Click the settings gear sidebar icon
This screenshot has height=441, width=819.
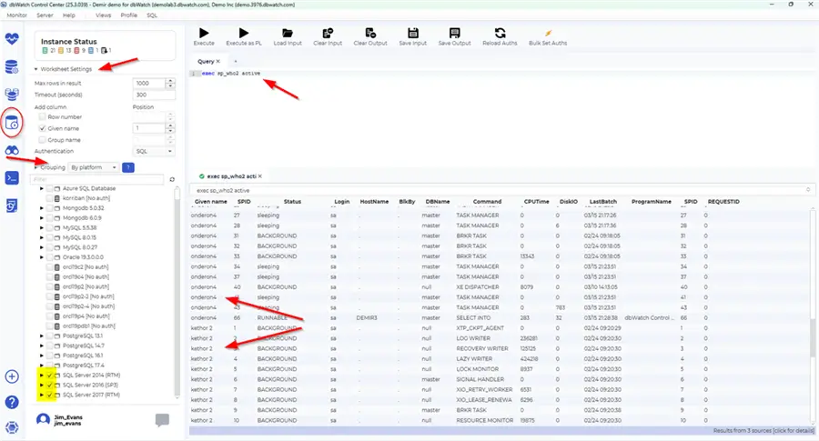click(x=12, y=427)
